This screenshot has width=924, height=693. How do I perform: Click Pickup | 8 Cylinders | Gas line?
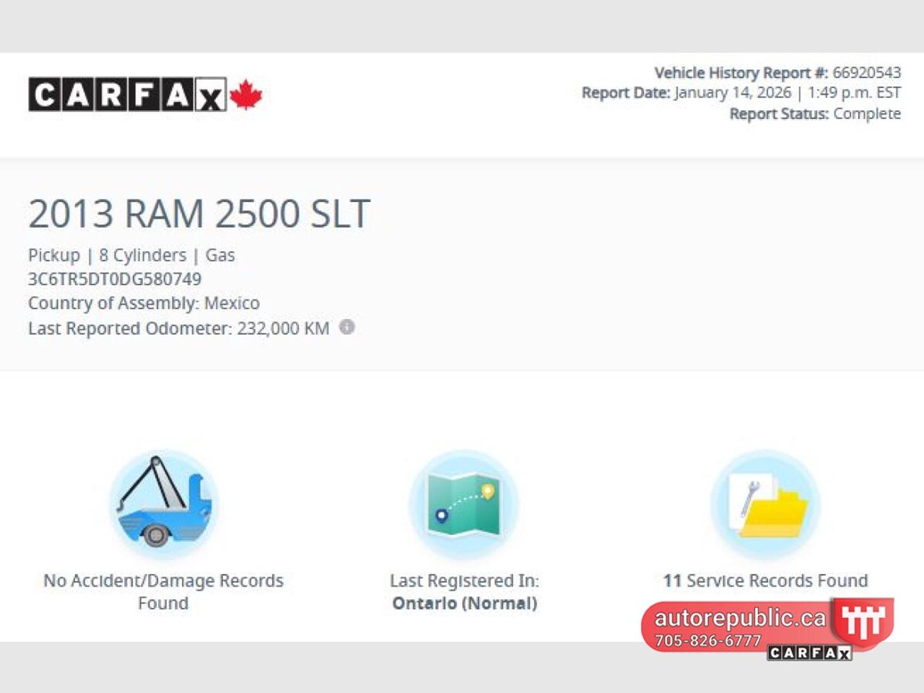pos(131,256)
